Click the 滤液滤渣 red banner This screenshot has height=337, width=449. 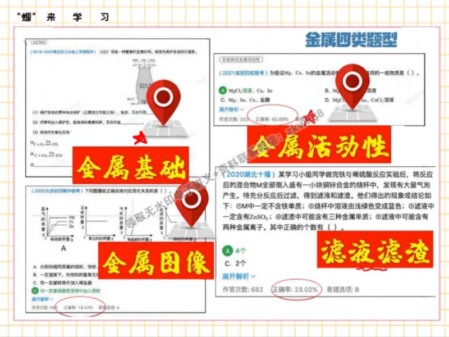(375, 249)
